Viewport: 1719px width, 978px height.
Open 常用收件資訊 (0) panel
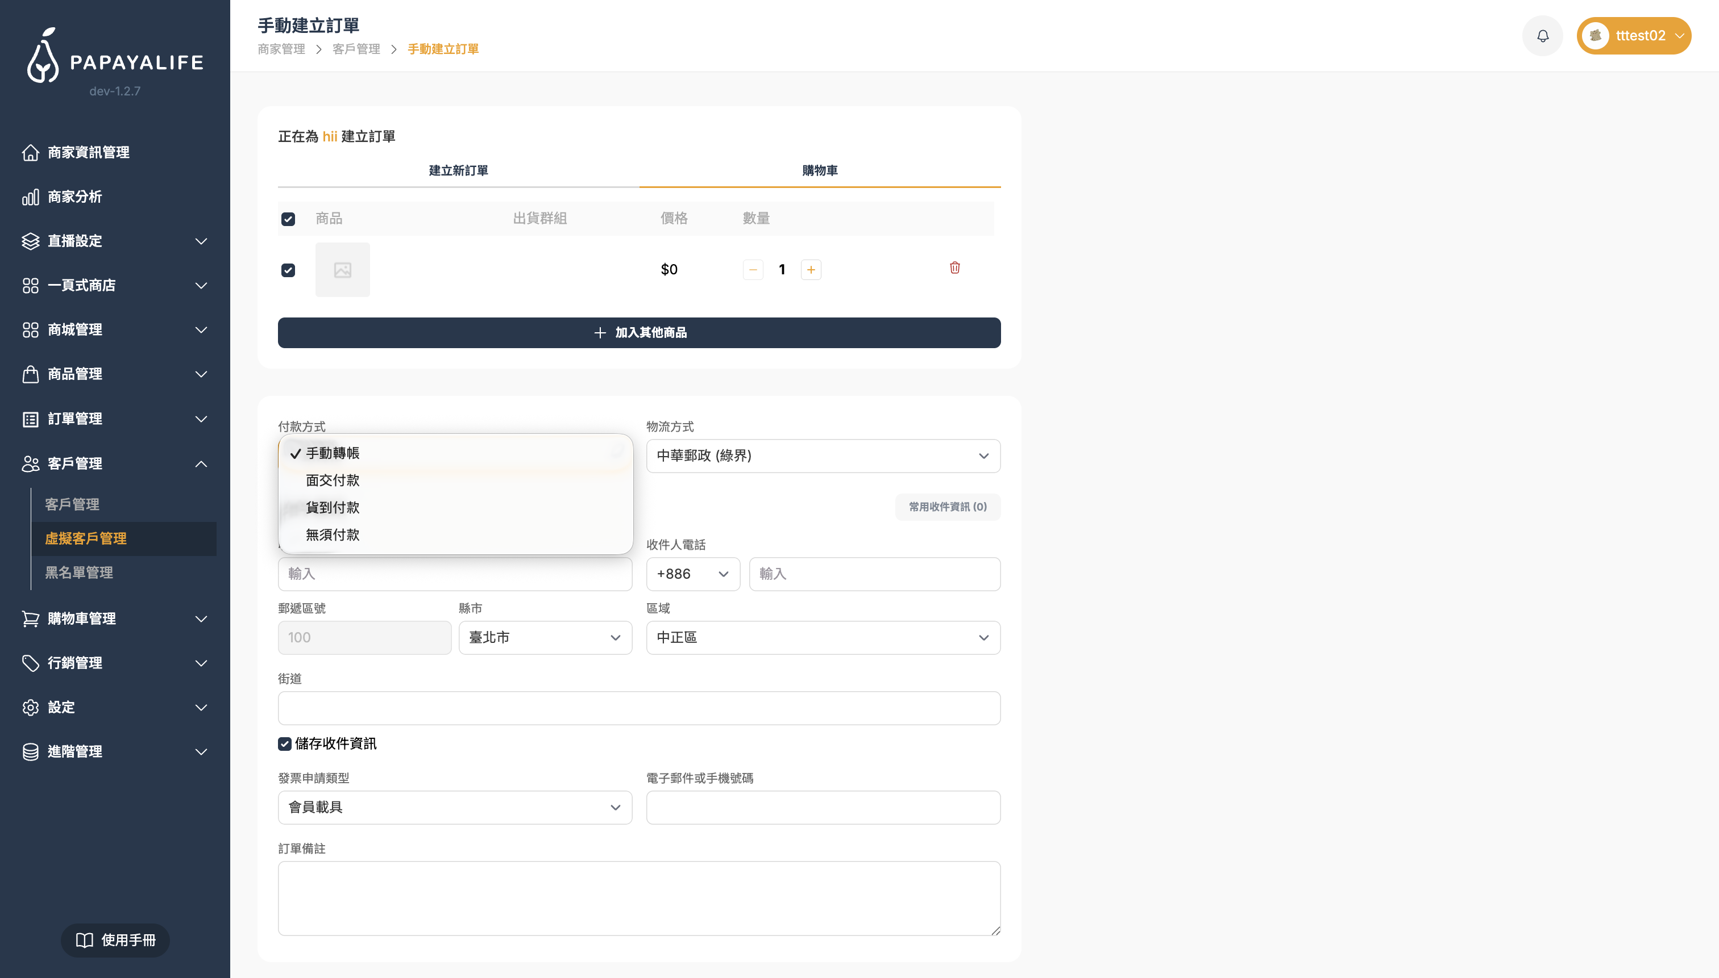(947, 507)
